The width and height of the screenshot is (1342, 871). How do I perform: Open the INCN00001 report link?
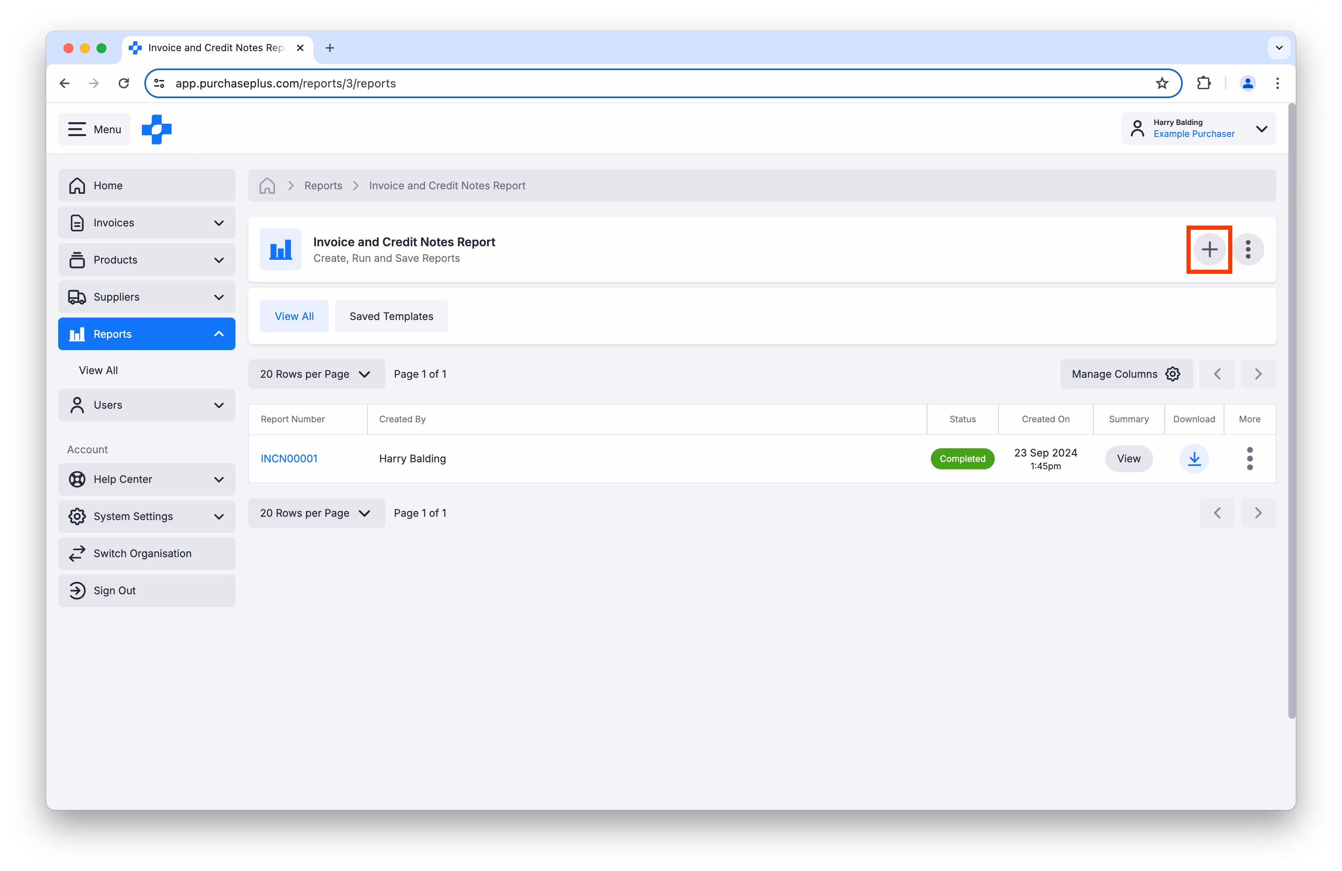pyautogui.click(x=289, y=458)
